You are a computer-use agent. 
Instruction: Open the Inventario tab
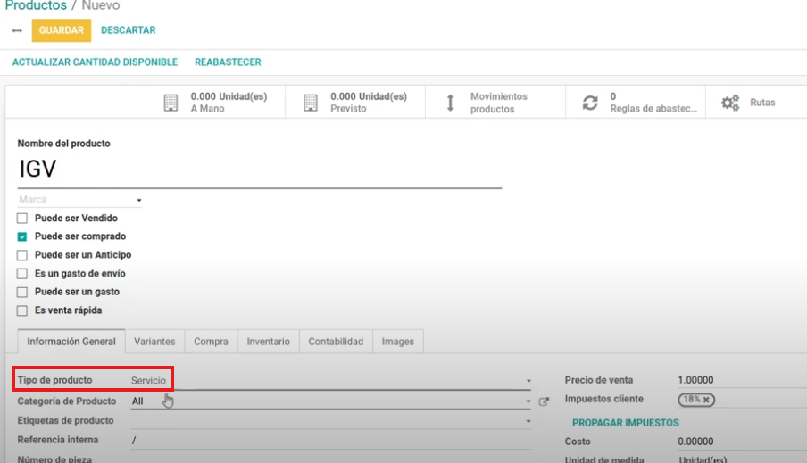point(268,342)
